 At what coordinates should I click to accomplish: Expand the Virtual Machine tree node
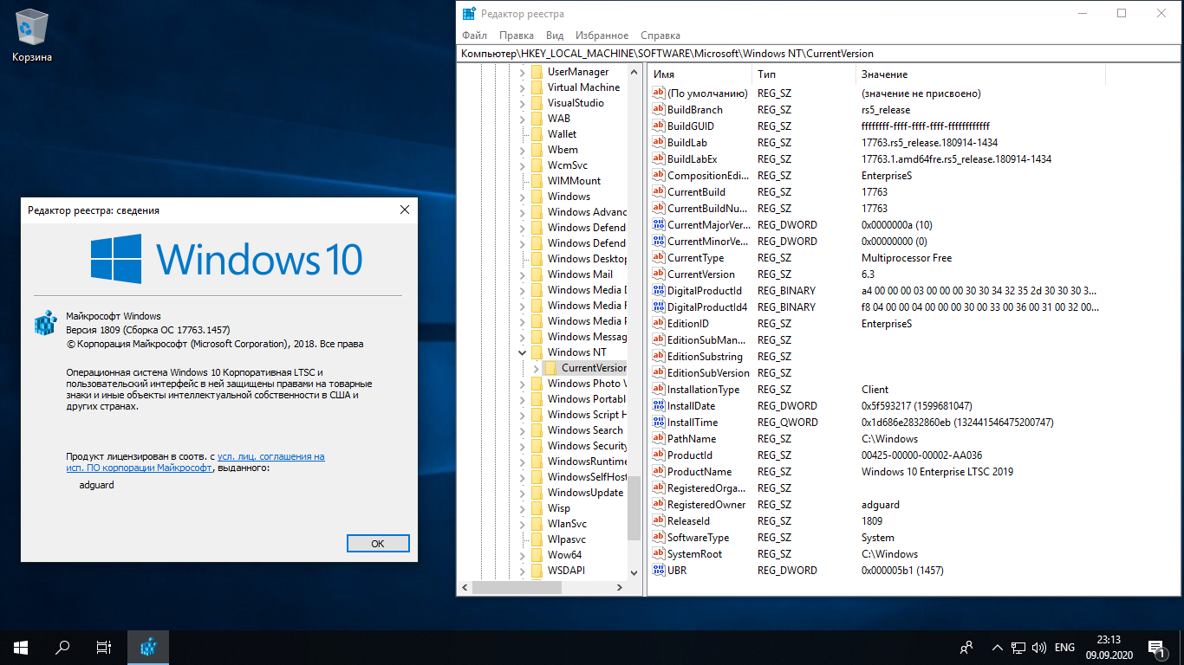[x=523, y=87]
